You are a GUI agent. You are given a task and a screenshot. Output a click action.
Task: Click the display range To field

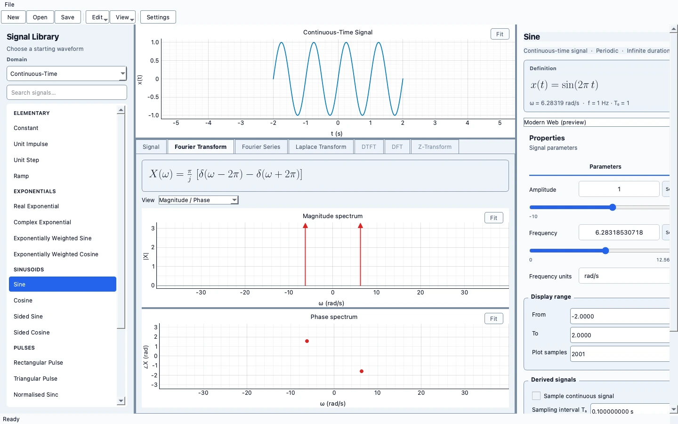click(620, 335)
